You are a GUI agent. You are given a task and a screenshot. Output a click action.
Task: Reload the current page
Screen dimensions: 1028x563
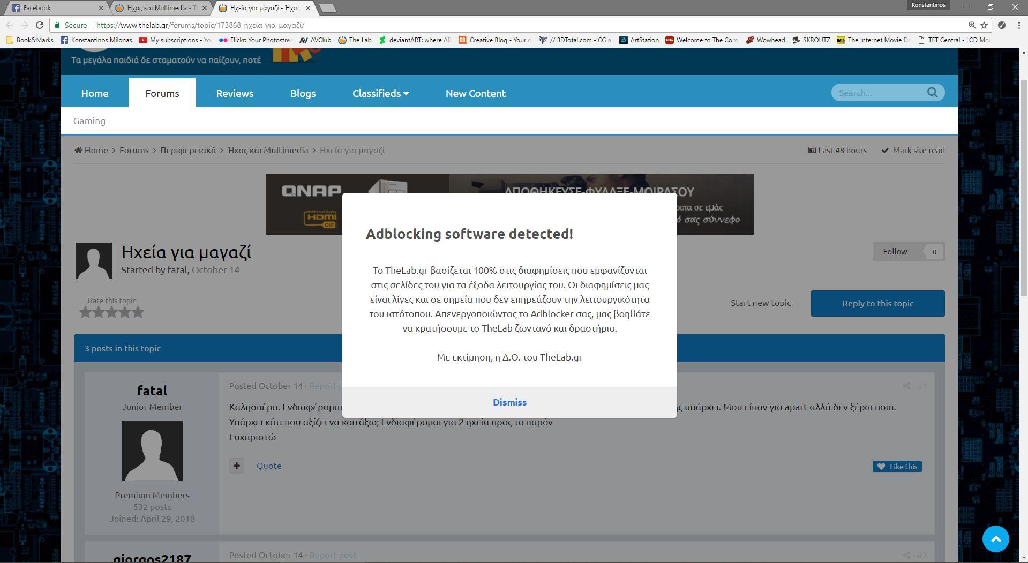click(x=39, y=25)
